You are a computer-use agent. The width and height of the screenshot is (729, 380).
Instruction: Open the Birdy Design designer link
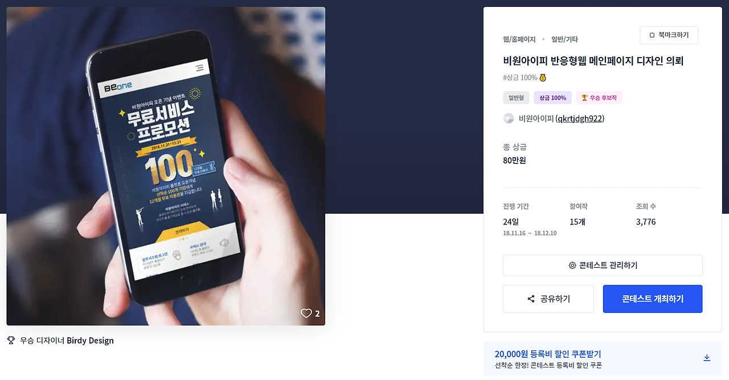pos(90,341)
